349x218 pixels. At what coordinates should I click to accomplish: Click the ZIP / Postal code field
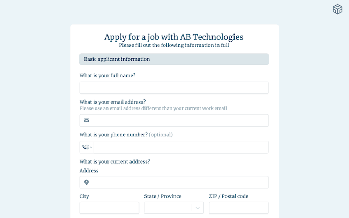(239, 208)
